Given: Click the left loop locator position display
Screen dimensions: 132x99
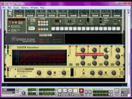Looking at the screenshot, I should pos(101,92).
